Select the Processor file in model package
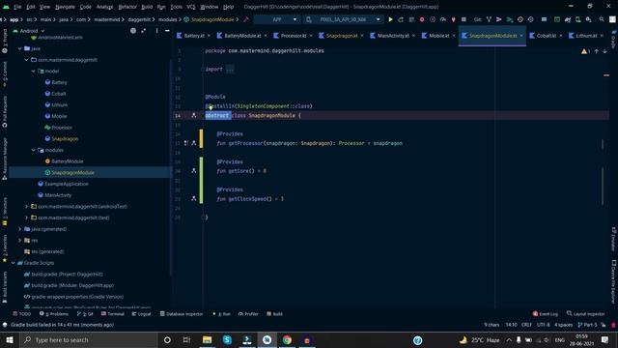 coord(62,128)
